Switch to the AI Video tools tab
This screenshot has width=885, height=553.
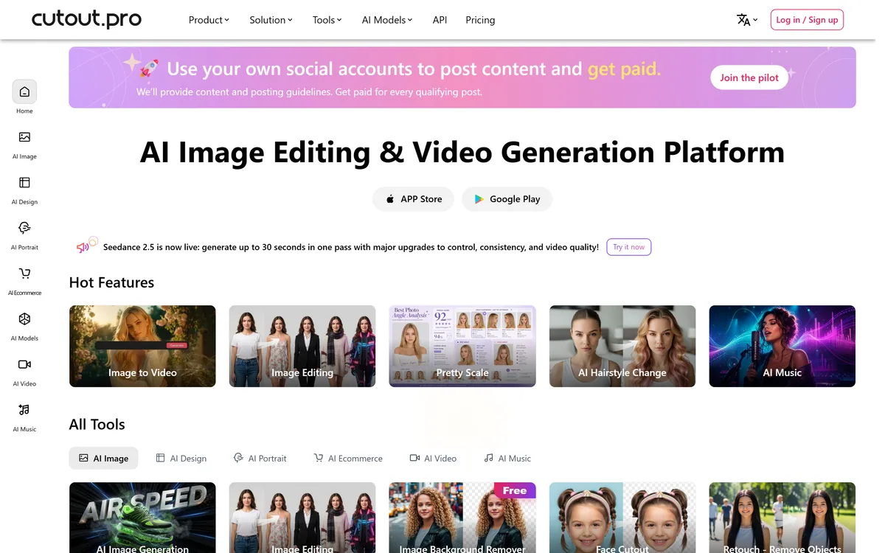coord(433,458)
